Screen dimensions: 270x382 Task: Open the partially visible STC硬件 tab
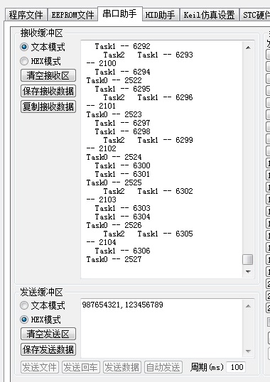pos(255,15)
